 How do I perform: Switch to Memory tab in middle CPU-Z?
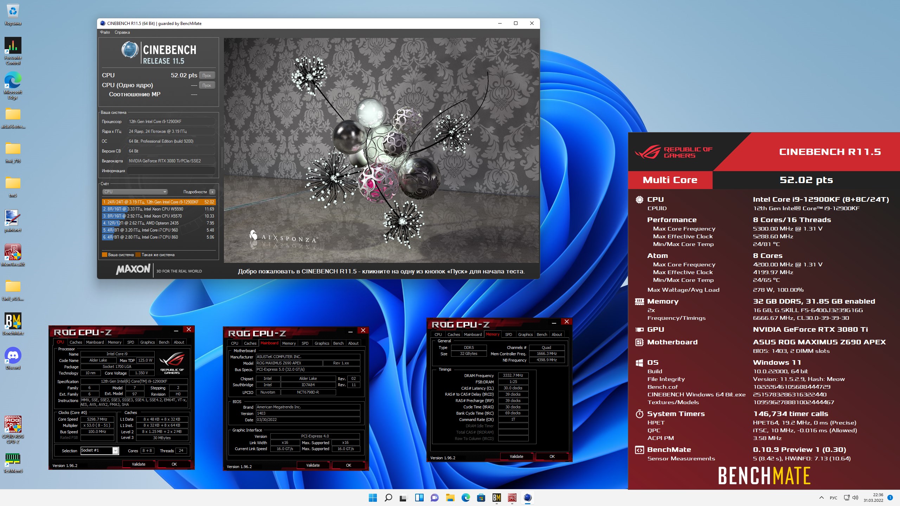[289, 343]
